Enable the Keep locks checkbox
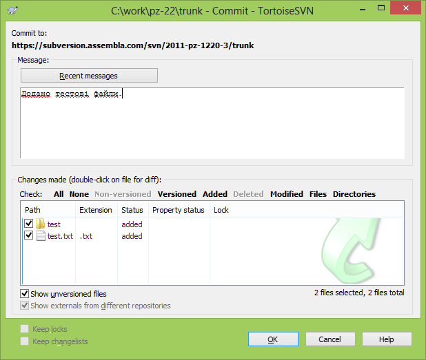The width and height of the screenshot is (426, 360). tap(24, 329)
